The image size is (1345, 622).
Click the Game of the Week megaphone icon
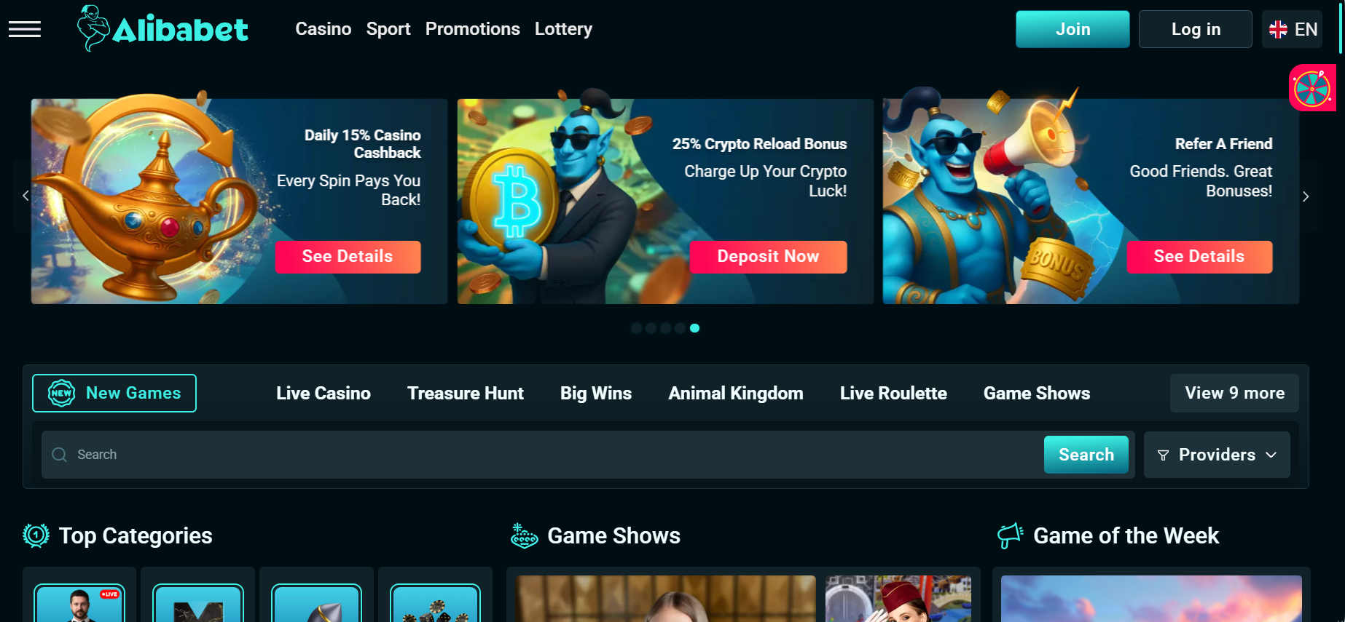tap(1010, 535)
